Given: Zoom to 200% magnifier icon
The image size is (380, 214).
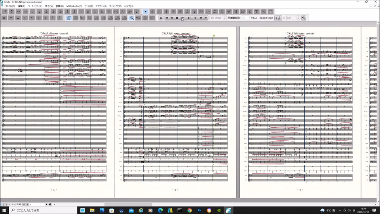Looking at the screenshot, I should click(x=117, y=18).
